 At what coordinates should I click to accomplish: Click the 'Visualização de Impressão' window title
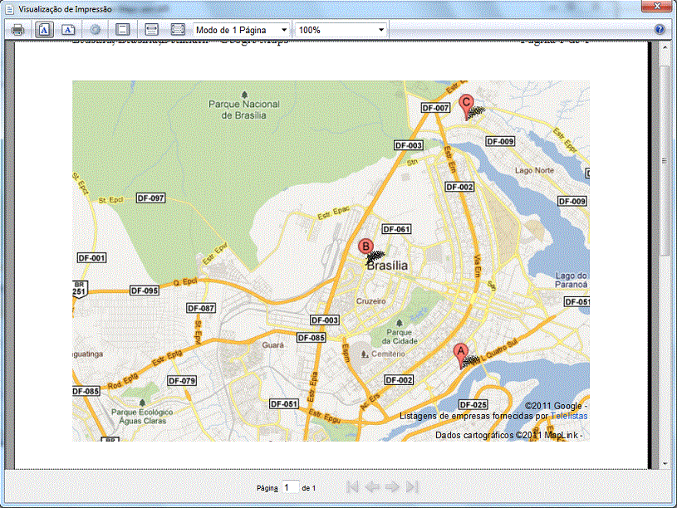tap(65, 9)
